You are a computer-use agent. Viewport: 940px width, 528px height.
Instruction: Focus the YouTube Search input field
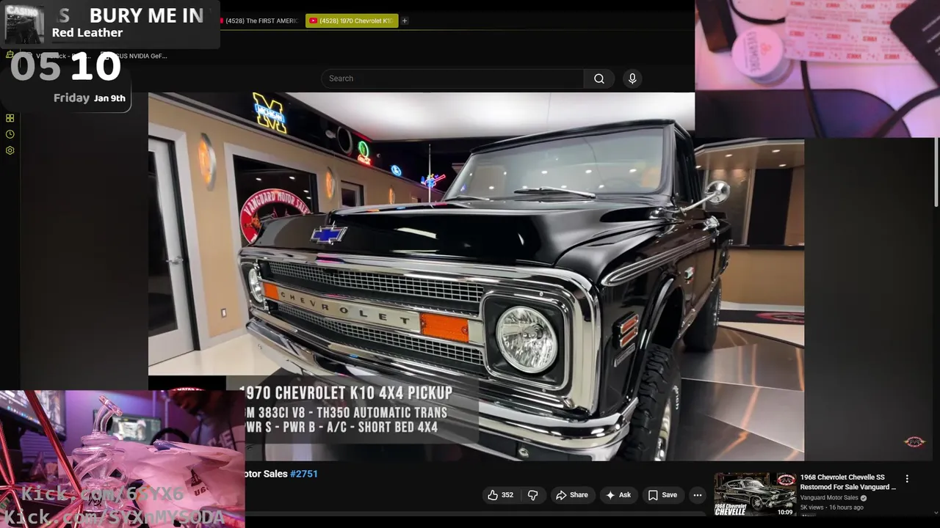[x=452, y=78]
